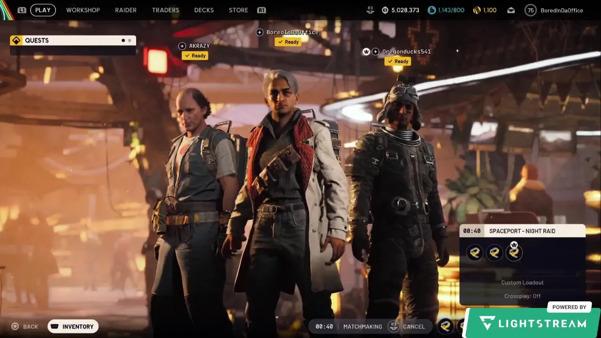The image size is (601, 338).
Task: Toggle the Crossplay: Off setting
Action: click(x=523, y=296)
